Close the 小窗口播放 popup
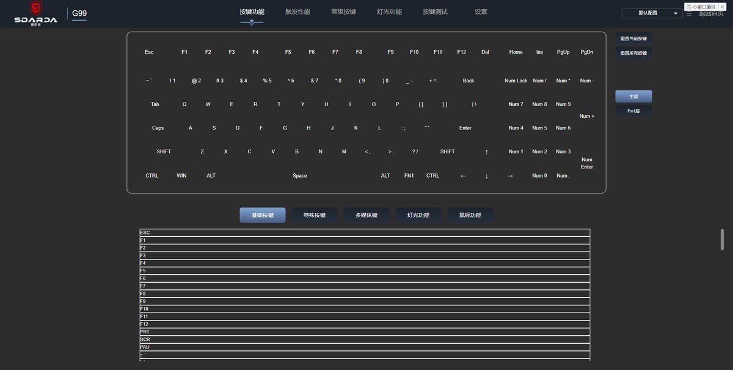The image size is (733, 370). point(722,7)
